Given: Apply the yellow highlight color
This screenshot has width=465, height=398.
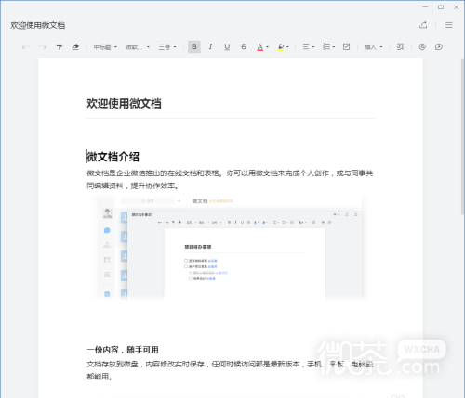Looking at the screenshot, I should point(281,47).
